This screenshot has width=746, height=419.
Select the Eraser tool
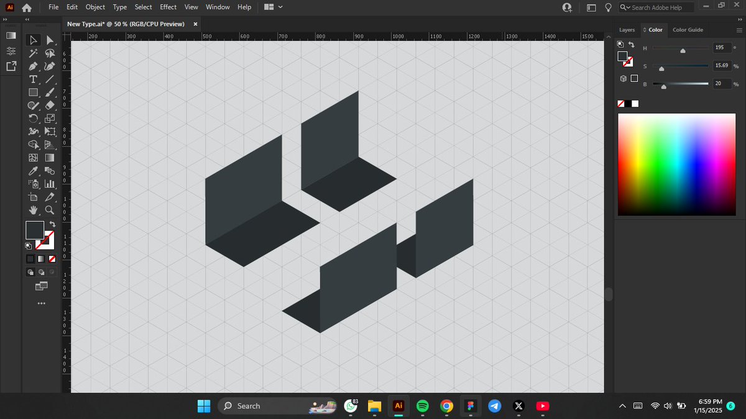pos(50,106)
